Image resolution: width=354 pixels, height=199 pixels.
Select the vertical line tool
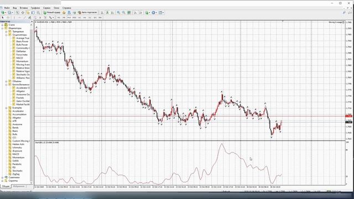tap(14, 17)
